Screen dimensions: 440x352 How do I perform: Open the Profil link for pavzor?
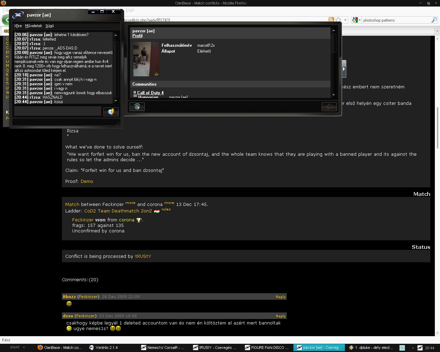(137, 36)
